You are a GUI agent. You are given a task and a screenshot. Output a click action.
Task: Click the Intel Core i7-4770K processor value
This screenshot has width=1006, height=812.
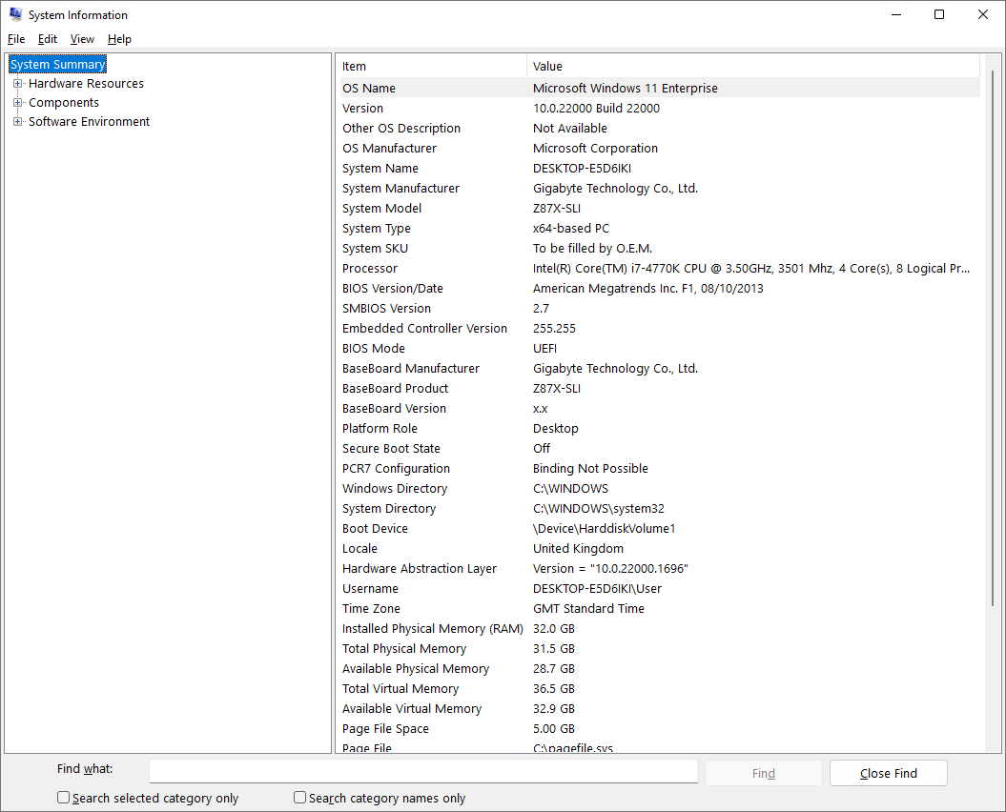pyautogui.click(x=751, y=268)
